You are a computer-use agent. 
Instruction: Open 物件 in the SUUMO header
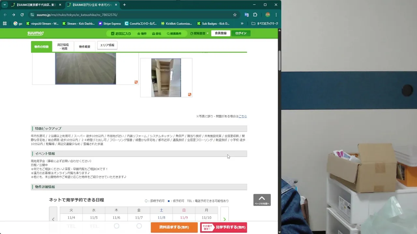click(x=142, y=33)
